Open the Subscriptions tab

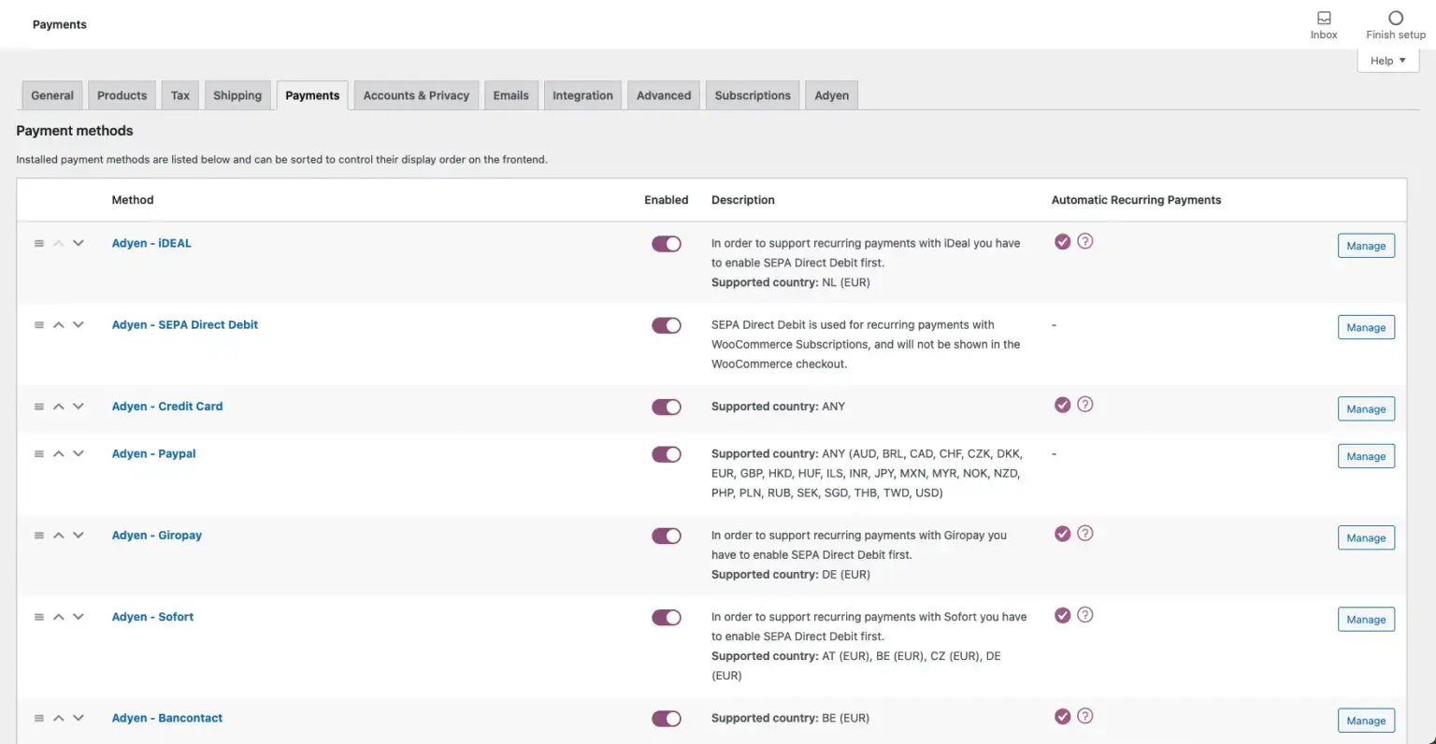753,95
